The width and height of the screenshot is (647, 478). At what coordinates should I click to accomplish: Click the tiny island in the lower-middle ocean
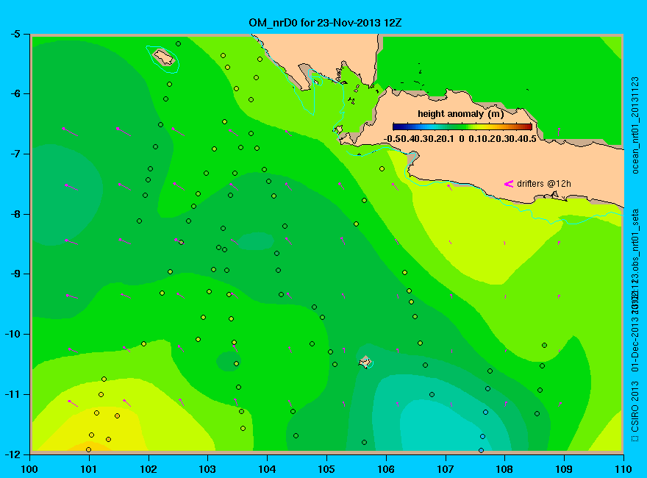pos(365,362)
